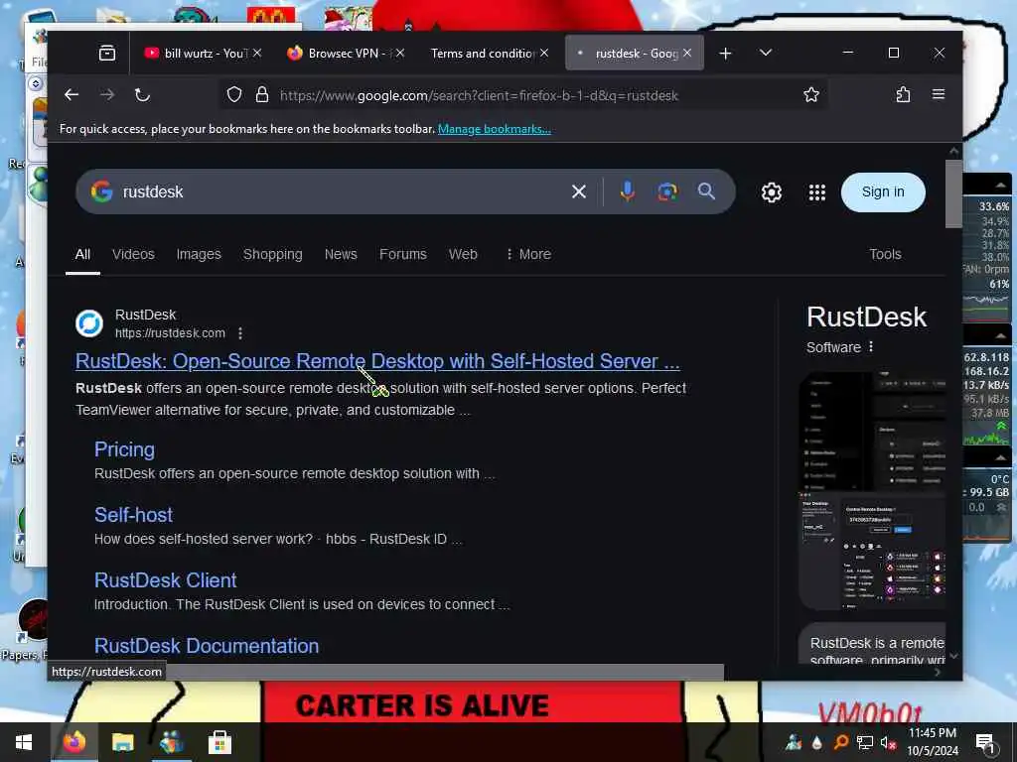Clear the Google search box with X
The width and height of the screenshot is (1017, 762).
(x=579, y=191)
